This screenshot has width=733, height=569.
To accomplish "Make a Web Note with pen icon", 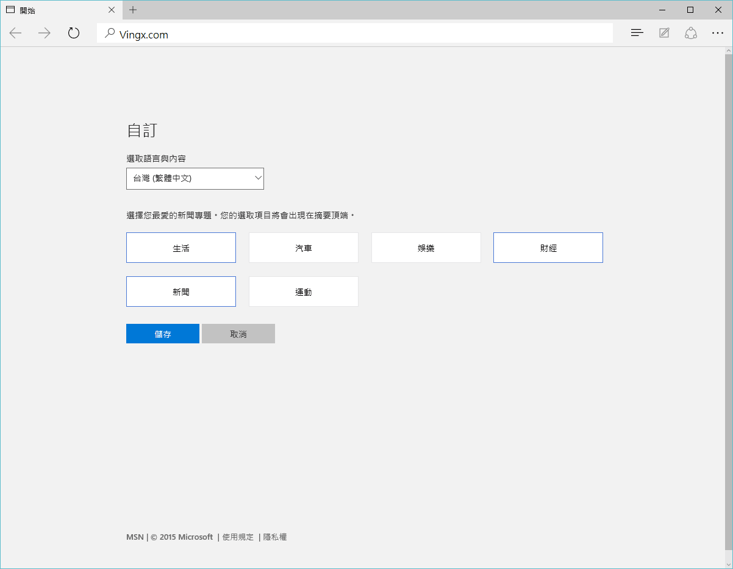I will [x=664, y=33].
